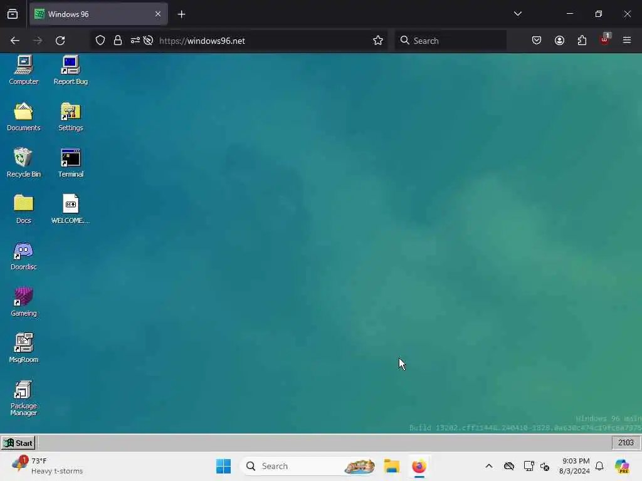Expand the list all tabs dropdown
Screen dimensions: 642x481
(x=518, y=14)
